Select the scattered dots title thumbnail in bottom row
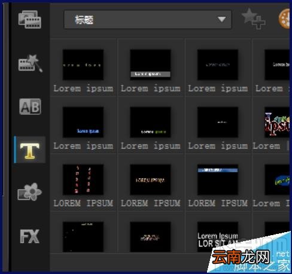Screen dimensions: 292x274 click(83, 237)
